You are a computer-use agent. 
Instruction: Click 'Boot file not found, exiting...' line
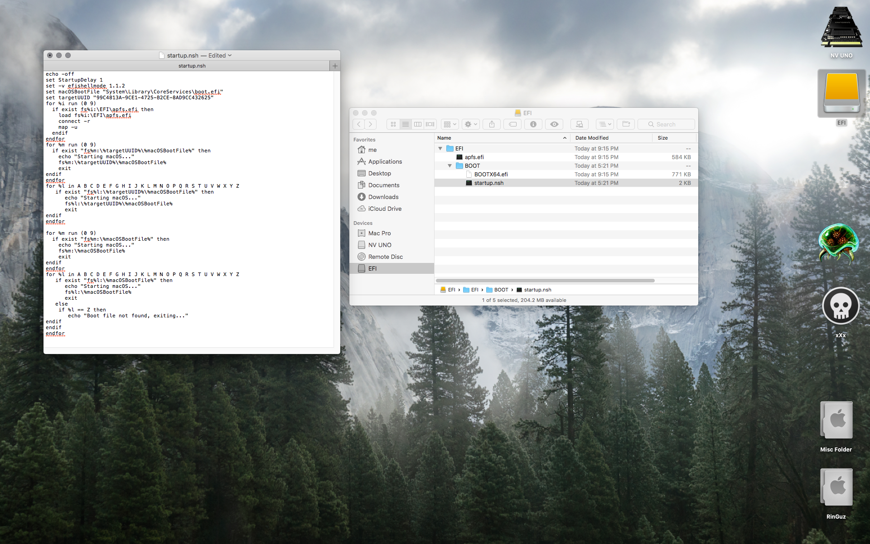click(128, 316)
